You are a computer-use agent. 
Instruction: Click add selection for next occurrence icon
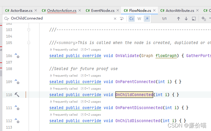click(204, 19)
